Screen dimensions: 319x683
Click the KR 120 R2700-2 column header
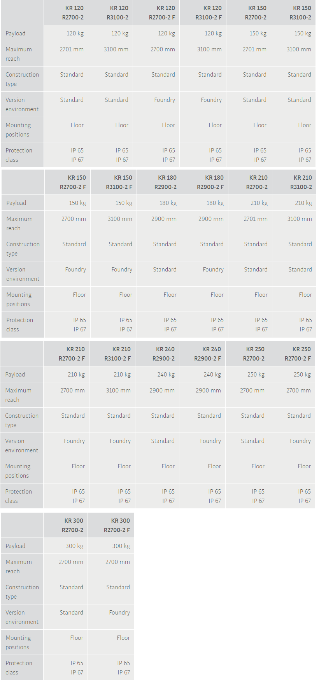tap(72, 13)
